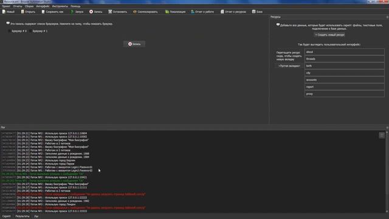Start the script with Запуск
This screenshot has width=389, height=219.
[x=77, y=12]
